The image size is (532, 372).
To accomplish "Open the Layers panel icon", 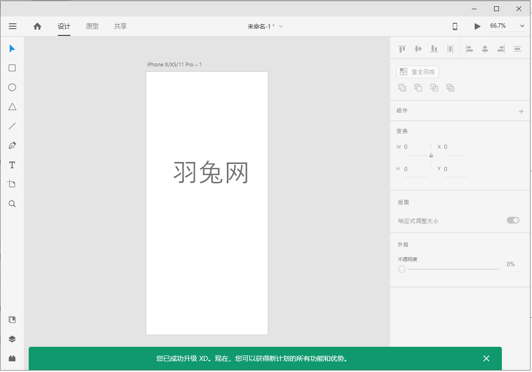I will pos(12,339).
